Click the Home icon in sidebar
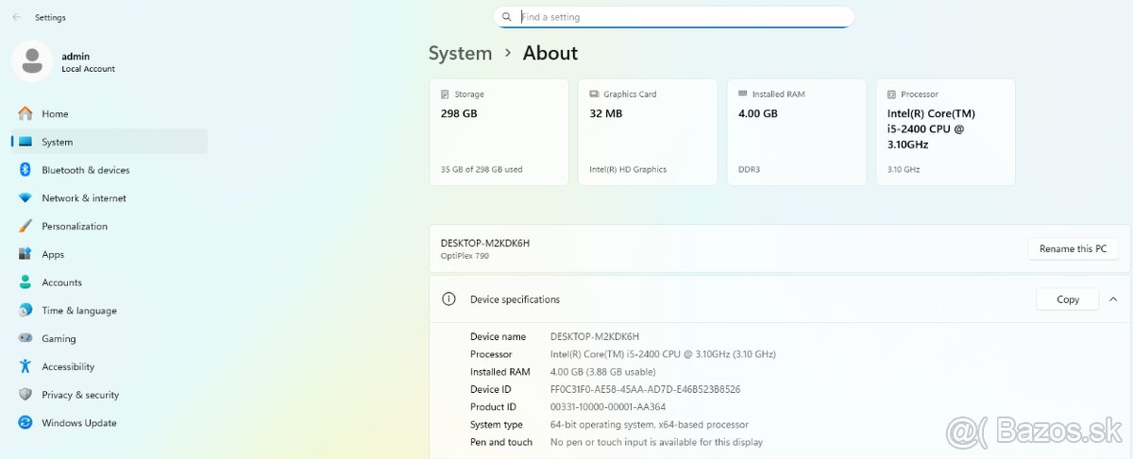Screen dimensions: 1133x459 25,113
